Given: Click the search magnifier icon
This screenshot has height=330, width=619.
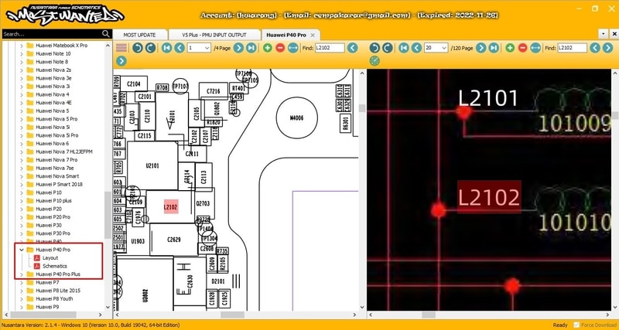Looking at the screenshot, I should [x=106, y=34].
